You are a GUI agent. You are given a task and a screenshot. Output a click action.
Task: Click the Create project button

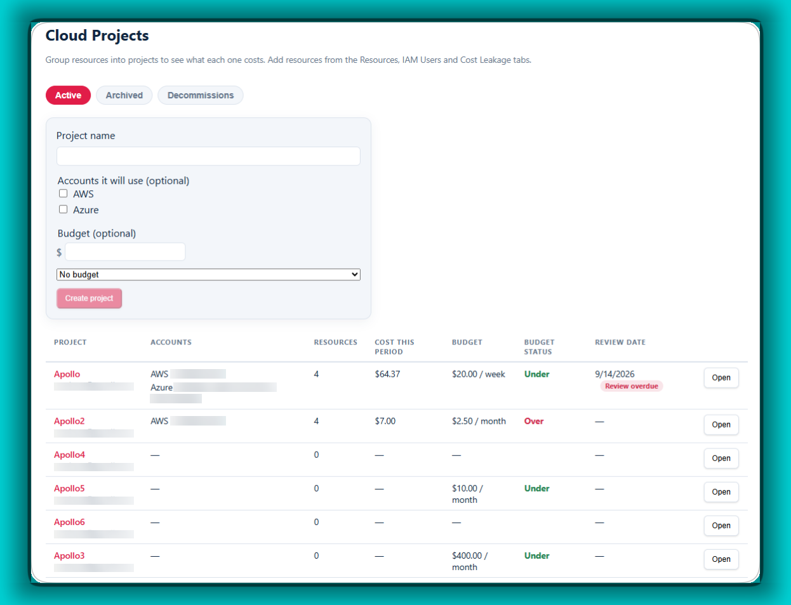pos(89,298)
